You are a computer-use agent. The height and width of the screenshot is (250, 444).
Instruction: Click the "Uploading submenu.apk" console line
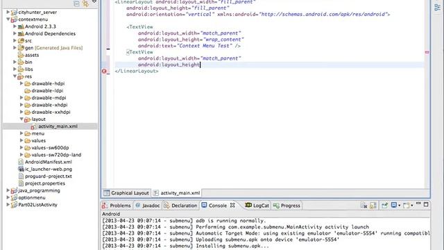(x=221, y=240)
